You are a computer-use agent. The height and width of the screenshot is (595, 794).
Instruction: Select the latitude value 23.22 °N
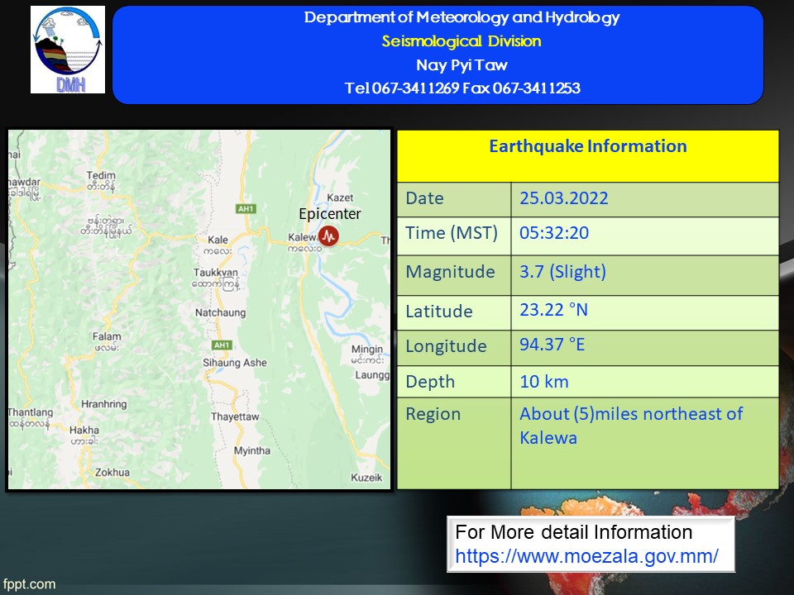(553, 310)
